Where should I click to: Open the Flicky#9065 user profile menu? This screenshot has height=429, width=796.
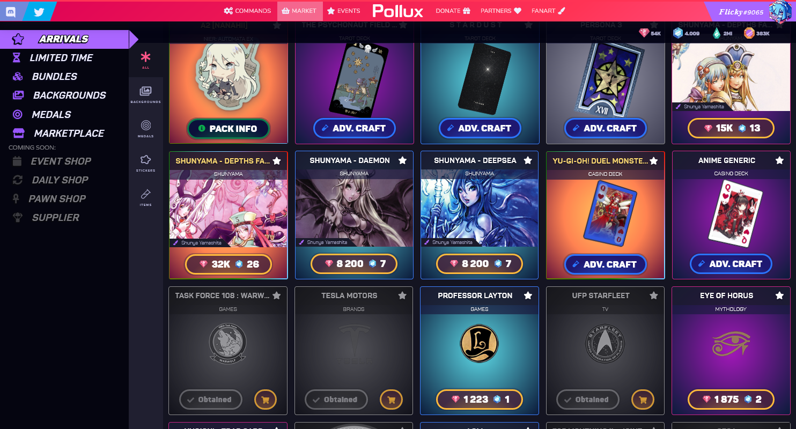click(x=749, y=11)
